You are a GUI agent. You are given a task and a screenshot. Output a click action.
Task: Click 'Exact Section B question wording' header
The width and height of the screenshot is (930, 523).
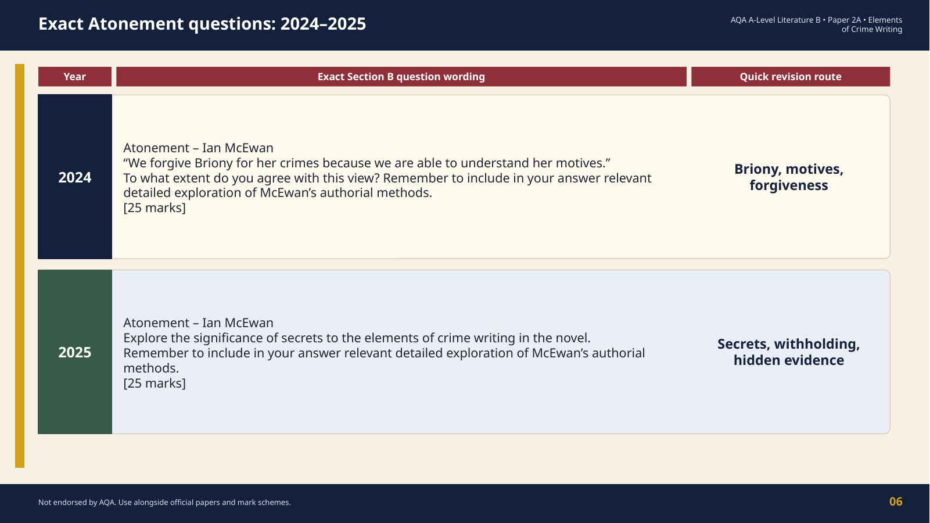[x=401, y=77]
